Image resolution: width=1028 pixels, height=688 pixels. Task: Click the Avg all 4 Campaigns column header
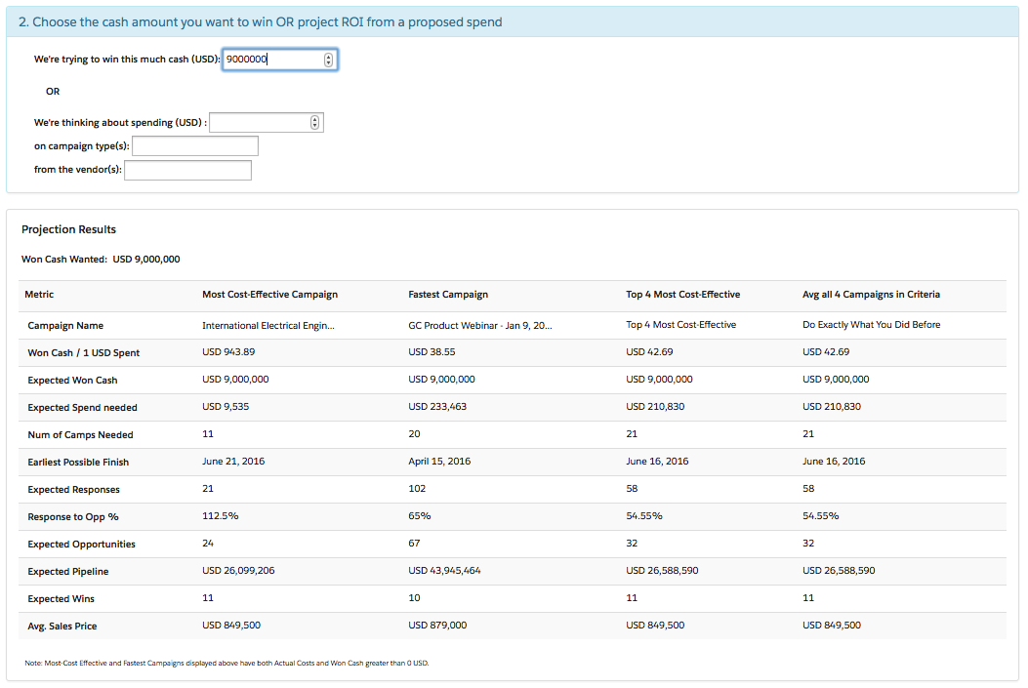tap(871, 295)
